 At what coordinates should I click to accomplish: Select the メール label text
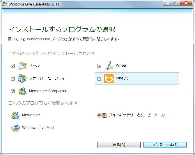(34, 65)
